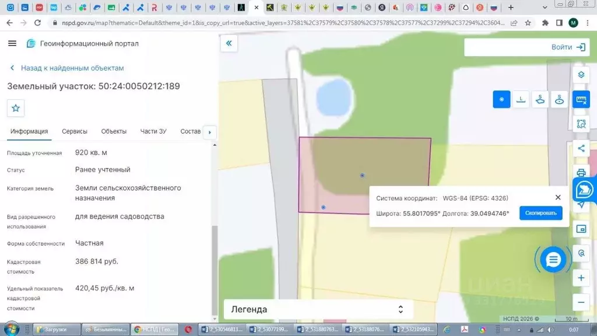Close the active browser tab
Screen dimensions: 597x336
point(257,8)
